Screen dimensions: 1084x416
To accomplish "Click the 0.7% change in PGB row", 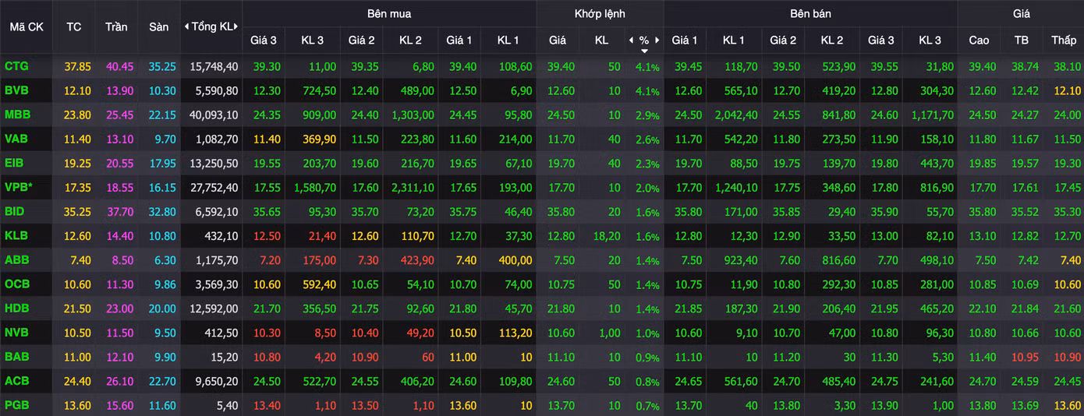I will click(647, 406).
